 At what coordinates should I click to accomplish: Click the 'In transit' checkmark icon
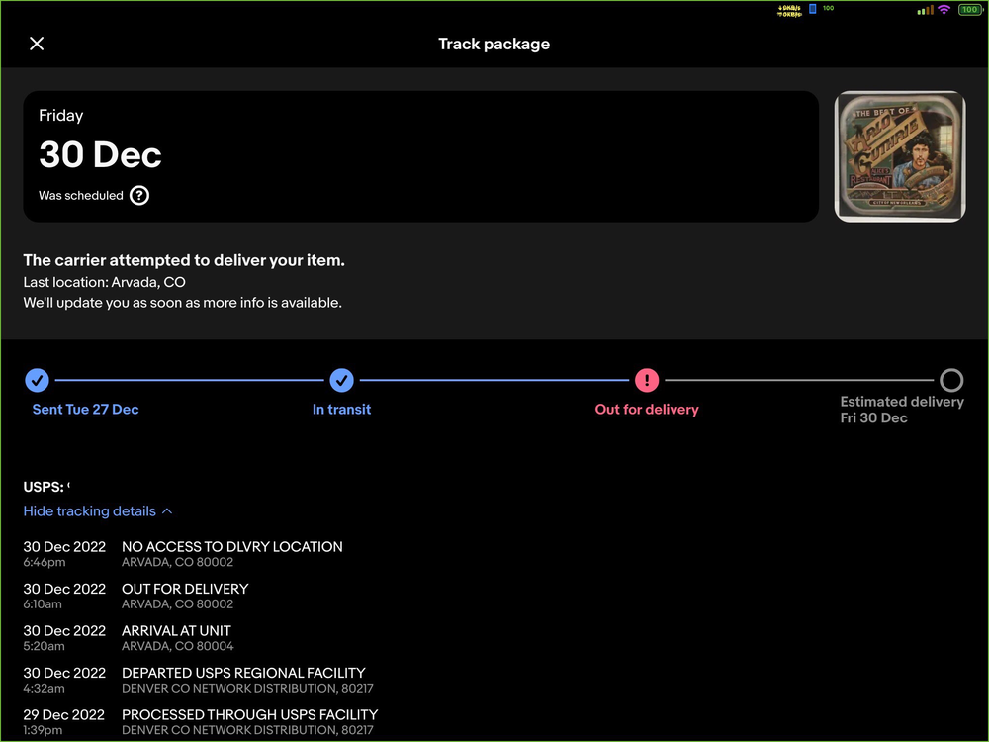click(341, 380)
